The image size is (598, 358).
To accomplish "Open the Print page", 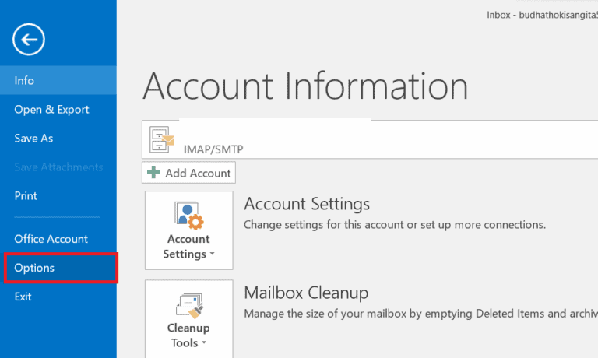I will click(58, 195).
